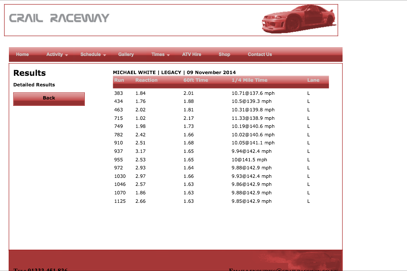
Task: Select run number 955
Action: 118,160
